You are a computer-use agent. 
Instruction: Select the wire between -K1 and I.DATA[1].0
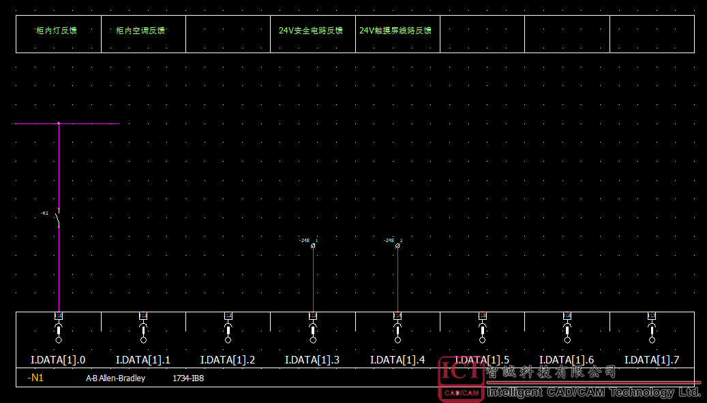click(59, 269)
